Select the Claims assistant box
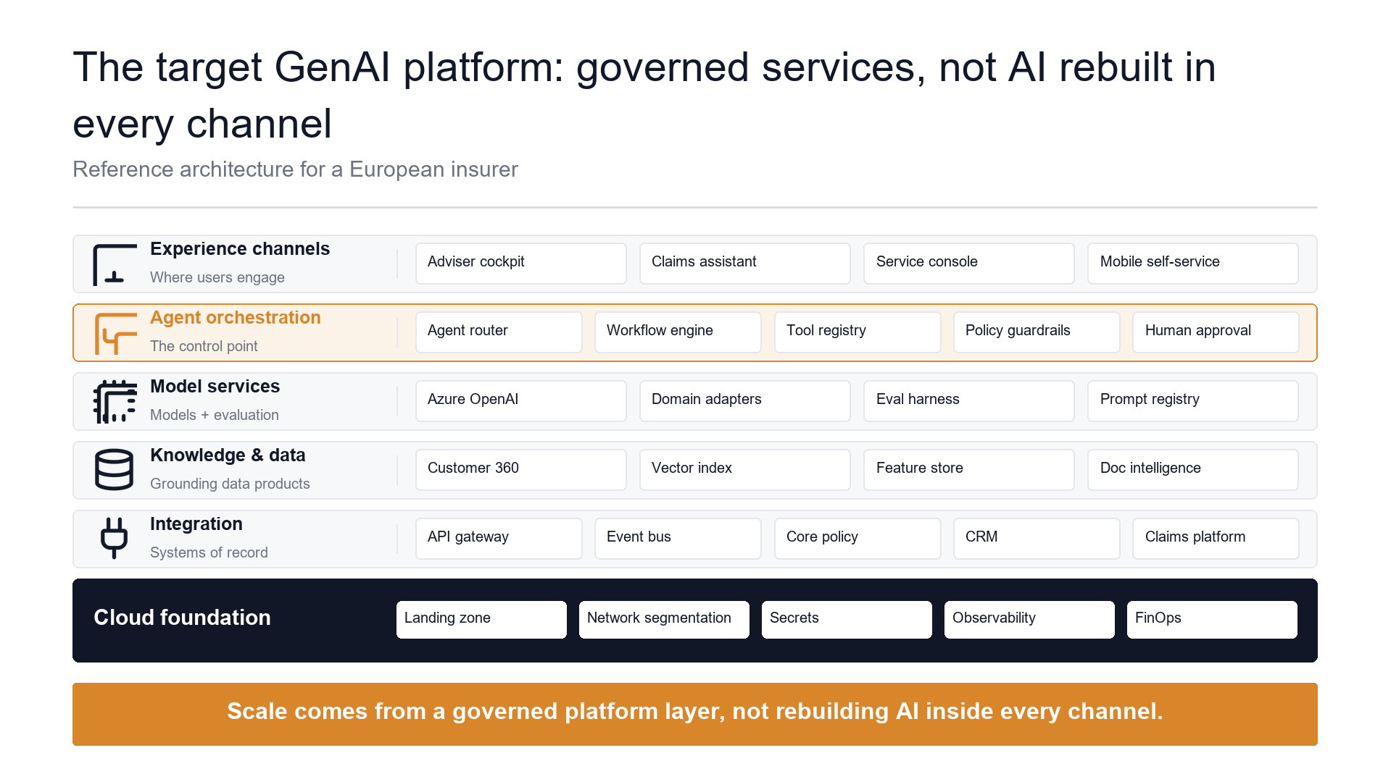Screen dimensions: 1391x782 point(744,264)
